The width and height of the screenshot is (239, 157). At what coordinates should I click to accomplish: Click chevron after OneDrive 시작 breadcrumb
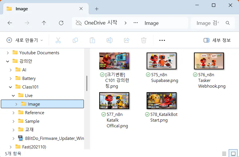(125, 23)
